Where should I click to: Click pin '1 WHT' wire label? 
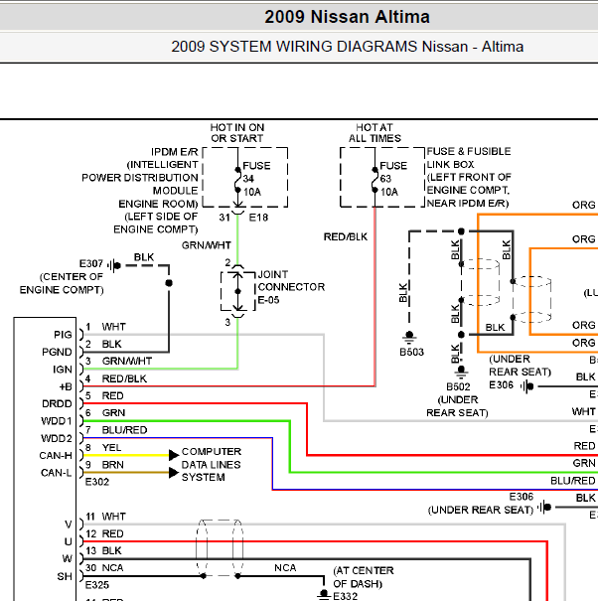tap(105, 327)
